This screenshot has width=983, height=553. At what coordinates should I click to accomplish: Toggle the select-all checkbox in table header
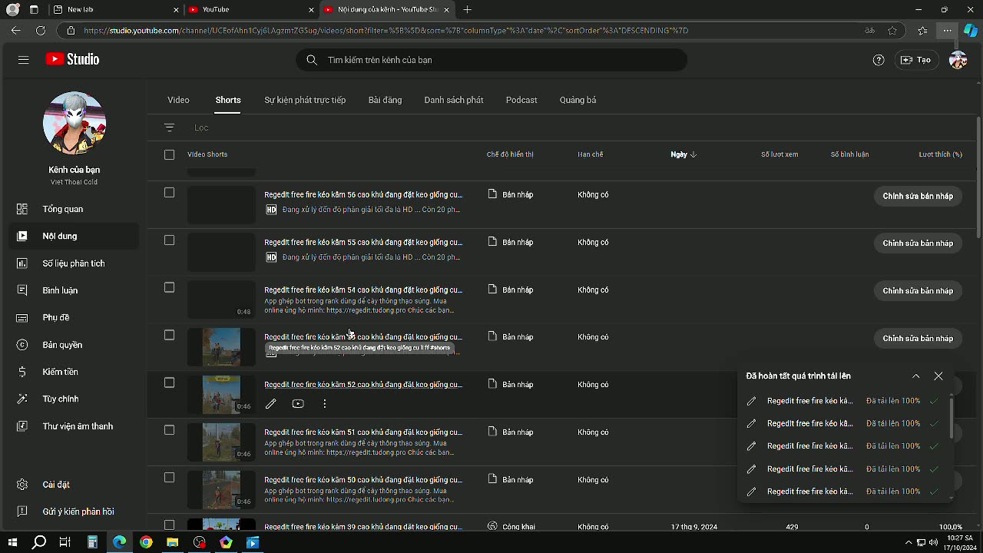(170, 154)
